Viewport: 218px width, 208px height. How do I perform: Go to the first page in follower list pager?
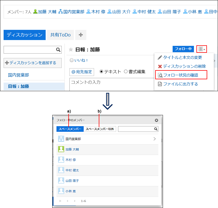[x=60, y=201]
